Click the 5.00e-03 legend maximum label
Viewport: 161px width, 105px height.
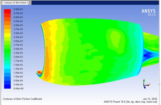(x=18, y=9)
